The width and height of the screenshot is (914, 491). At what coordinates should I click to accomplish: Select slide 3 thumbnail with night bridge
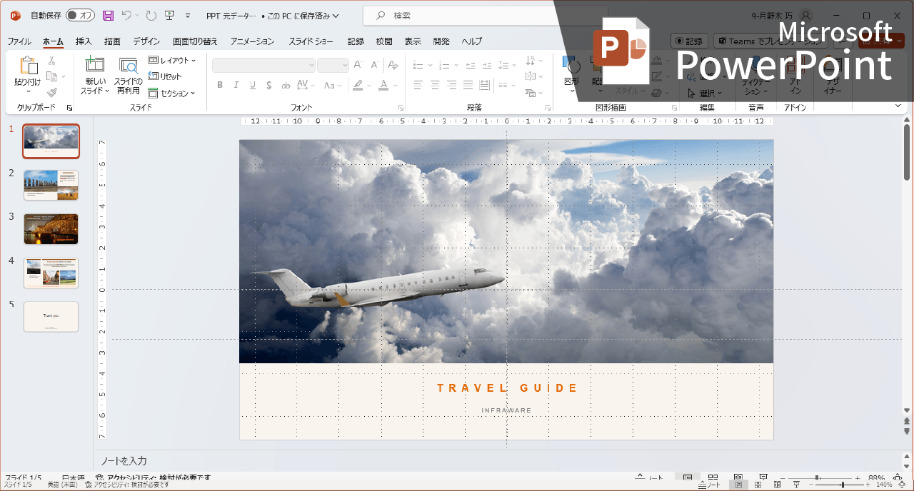[51, 228]
